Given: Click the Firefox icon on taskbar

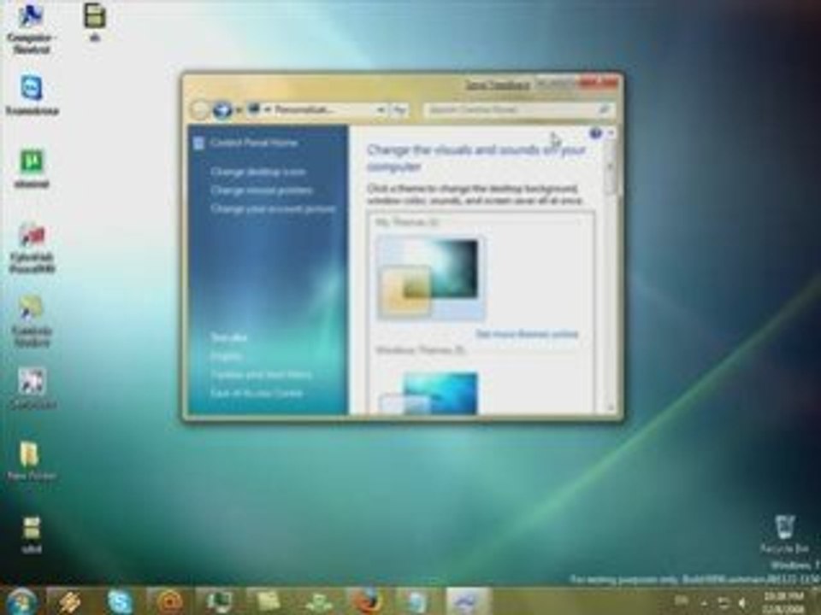Looking at the screenshot, I should [368, 602].
